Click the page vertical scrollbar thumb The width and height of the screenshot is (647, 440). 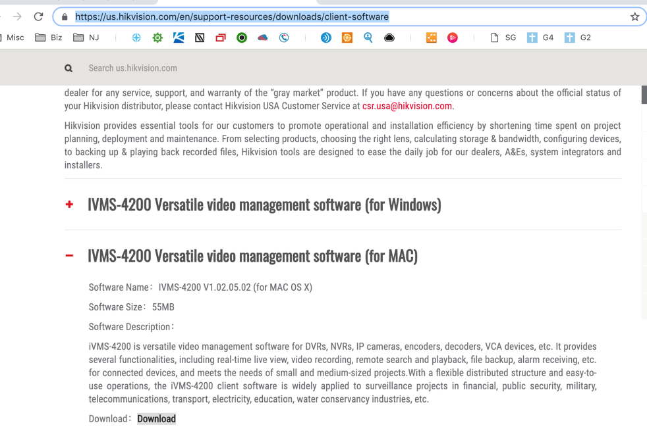point(644,95)
